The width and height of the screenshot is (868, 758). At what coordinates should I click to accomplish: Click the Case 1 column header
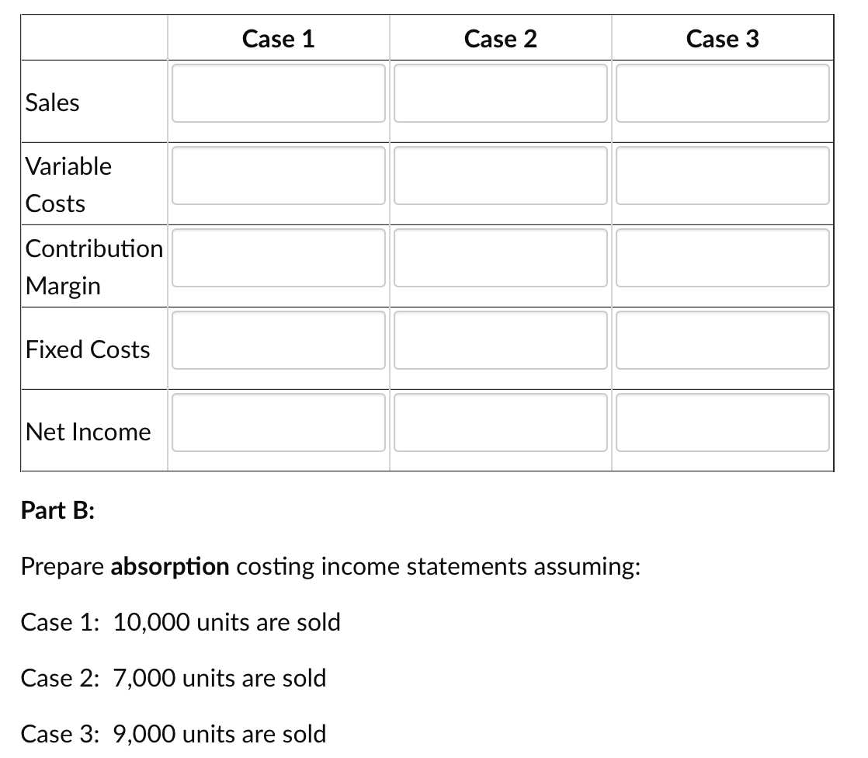(279, 38)
